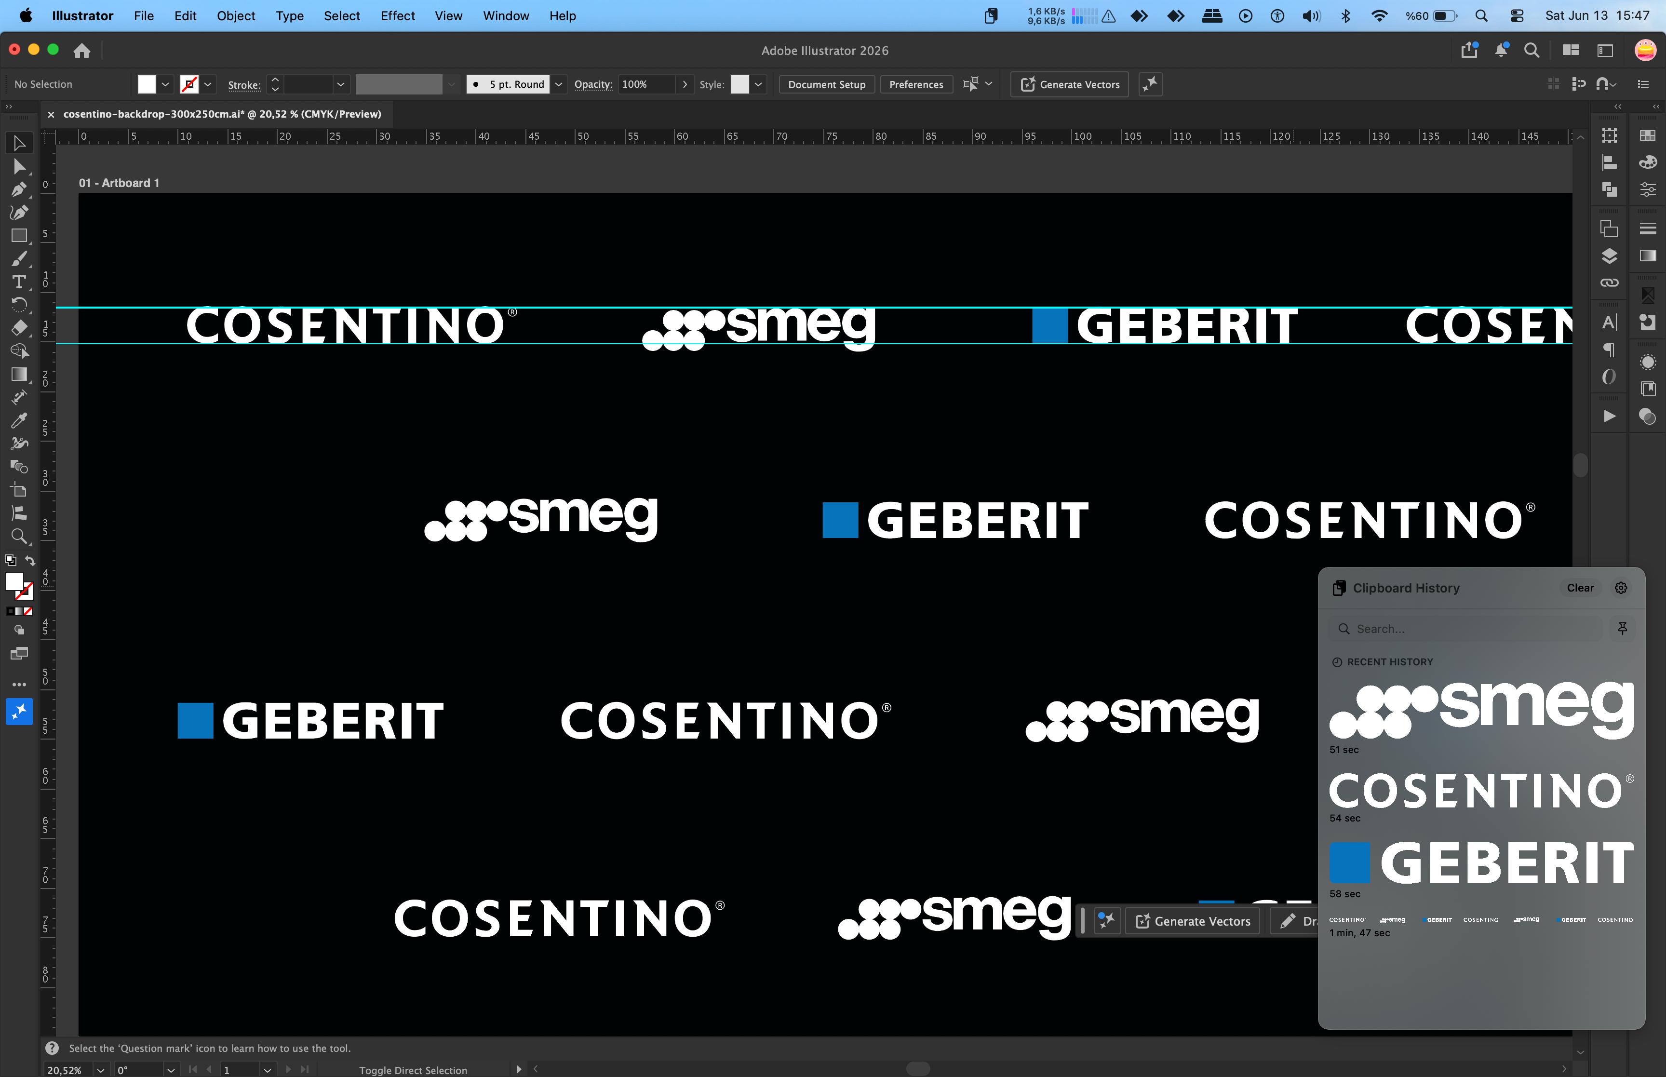Select the Direct Selection tool
This screenshot has width=1666, height=1077.
click(19, 166)
